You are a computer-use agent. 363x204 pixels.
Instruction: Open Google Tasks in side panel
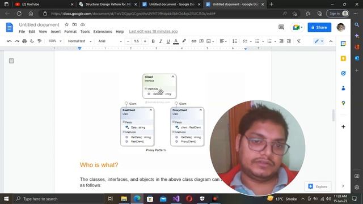343,73
